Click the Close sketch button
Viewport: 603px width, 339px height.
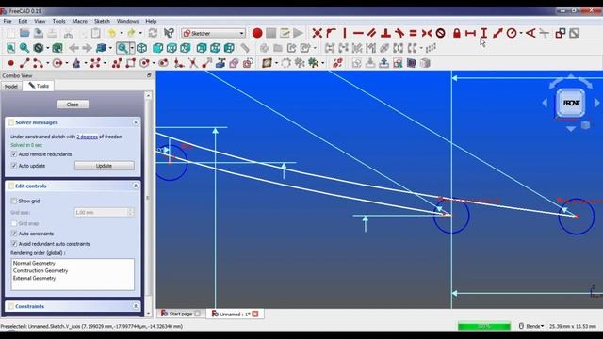coord(73,105)
